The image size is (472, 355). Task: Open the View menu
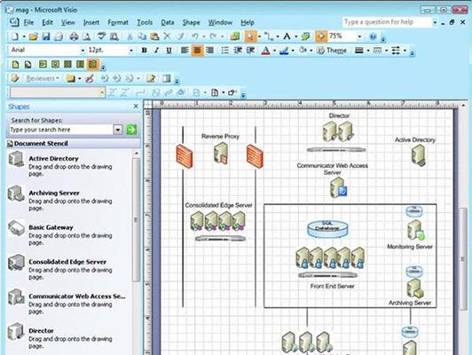(x=67, y=22)
